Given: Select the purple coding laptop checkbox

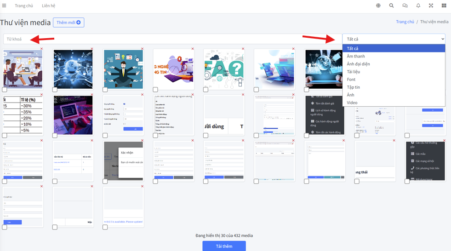Looking at the screenshot, I should click(55, 136).
